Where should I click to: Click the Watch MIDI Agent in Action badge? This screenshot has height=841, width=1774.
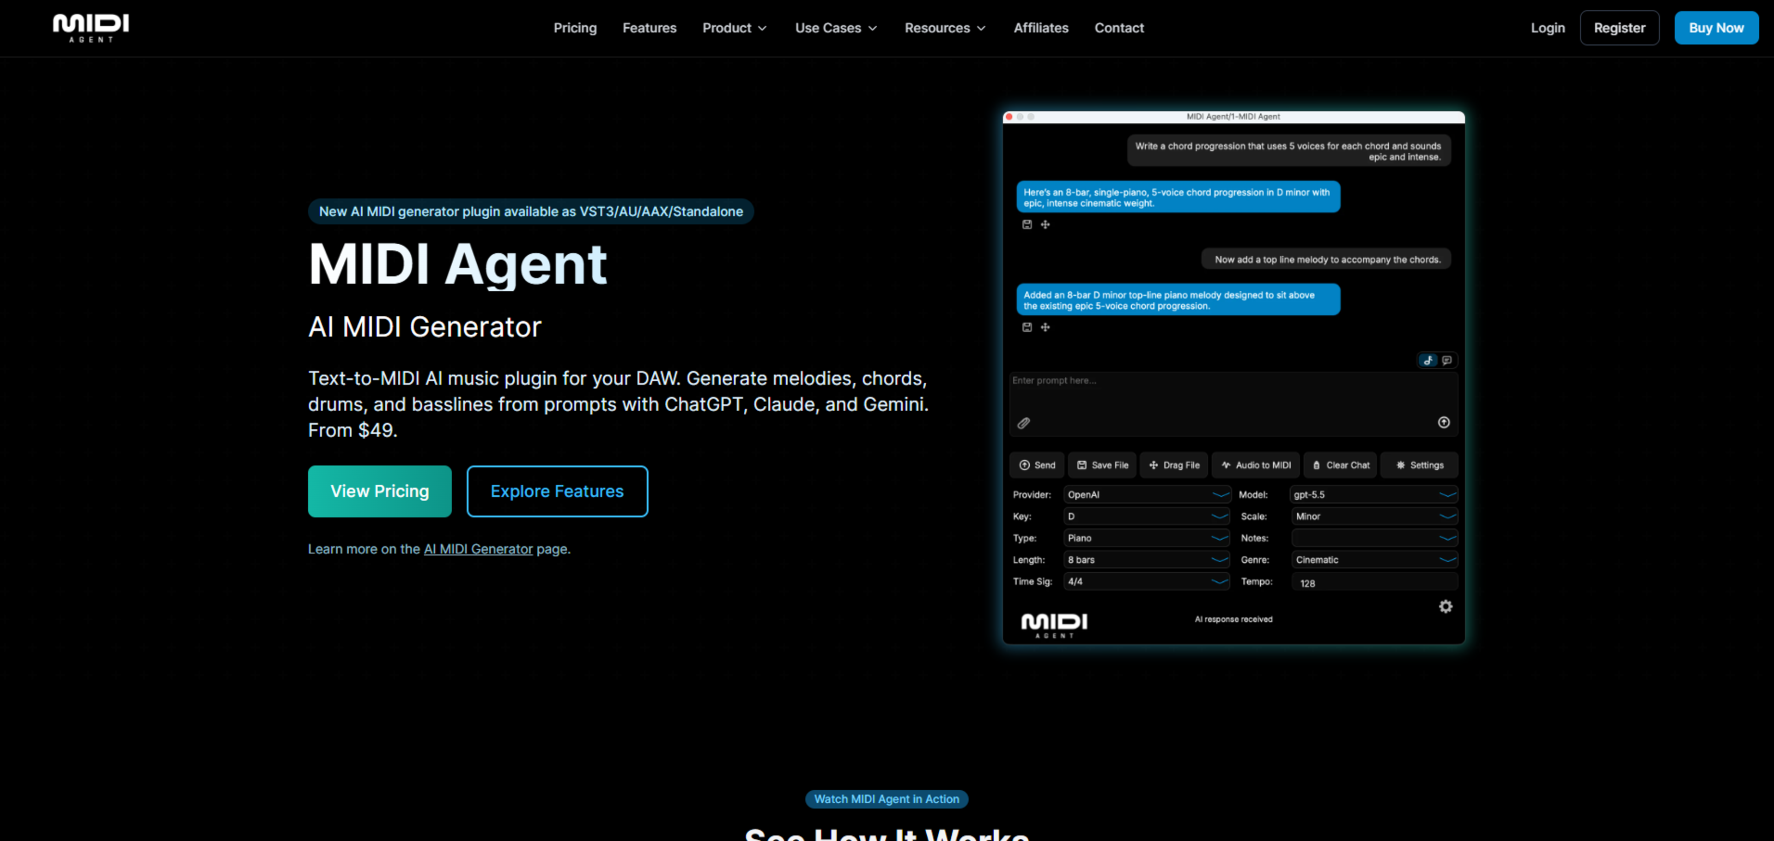(887, 799)
